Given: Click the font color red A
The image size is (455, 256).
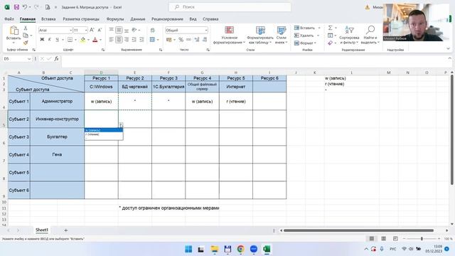Looking at the screenshot, I should pyautogui.click(x=95, y=40).
